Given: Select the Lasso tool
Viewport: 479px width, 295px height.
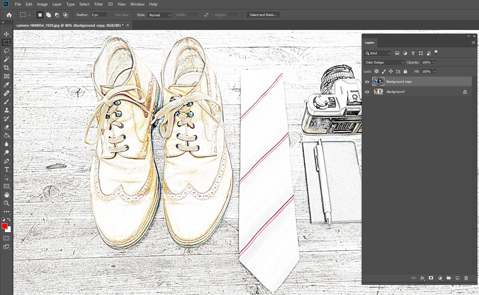Looking at the screenshot, I should tap(7, 51).
